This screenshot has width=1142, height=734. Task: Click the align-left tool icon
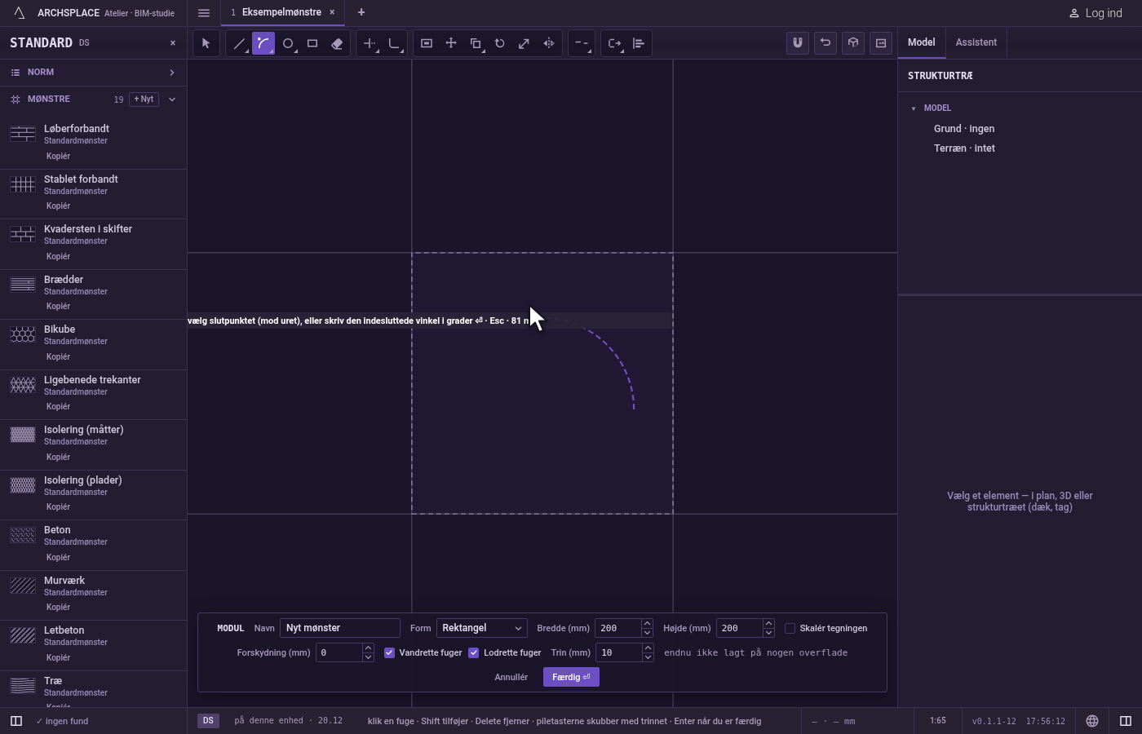click(x=639, y=43)
